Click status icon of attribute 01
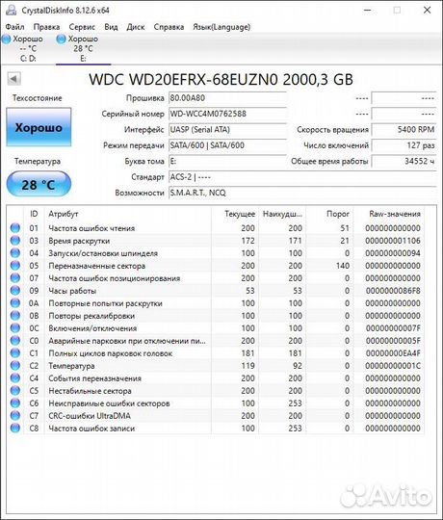Viewport: 443px width, 520px height. tap(15, 228)
